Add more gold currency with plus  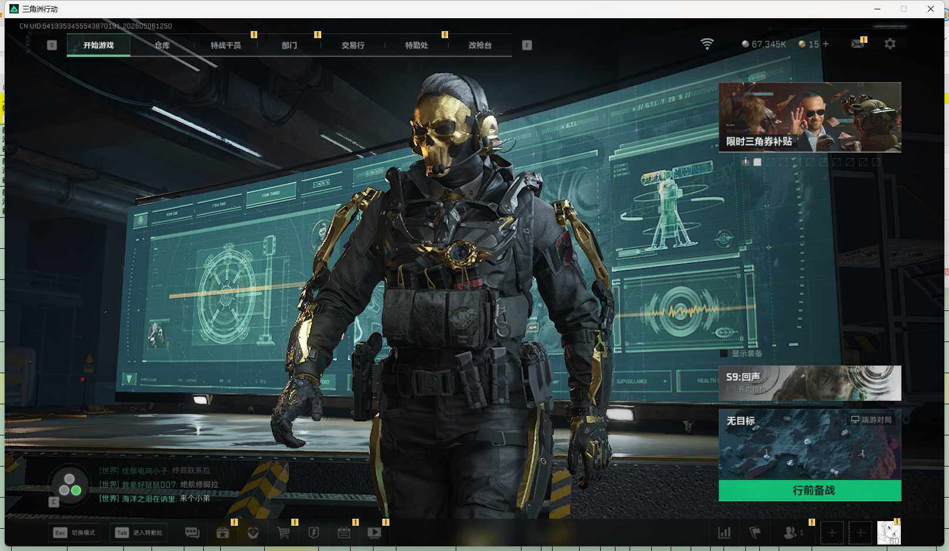[x=826, y=44]
